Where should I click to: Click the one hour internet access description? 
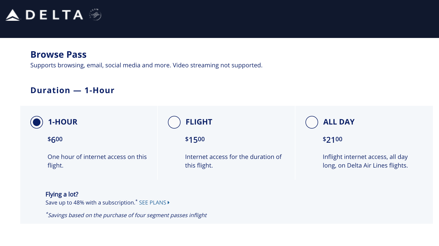tap(97, 161)
